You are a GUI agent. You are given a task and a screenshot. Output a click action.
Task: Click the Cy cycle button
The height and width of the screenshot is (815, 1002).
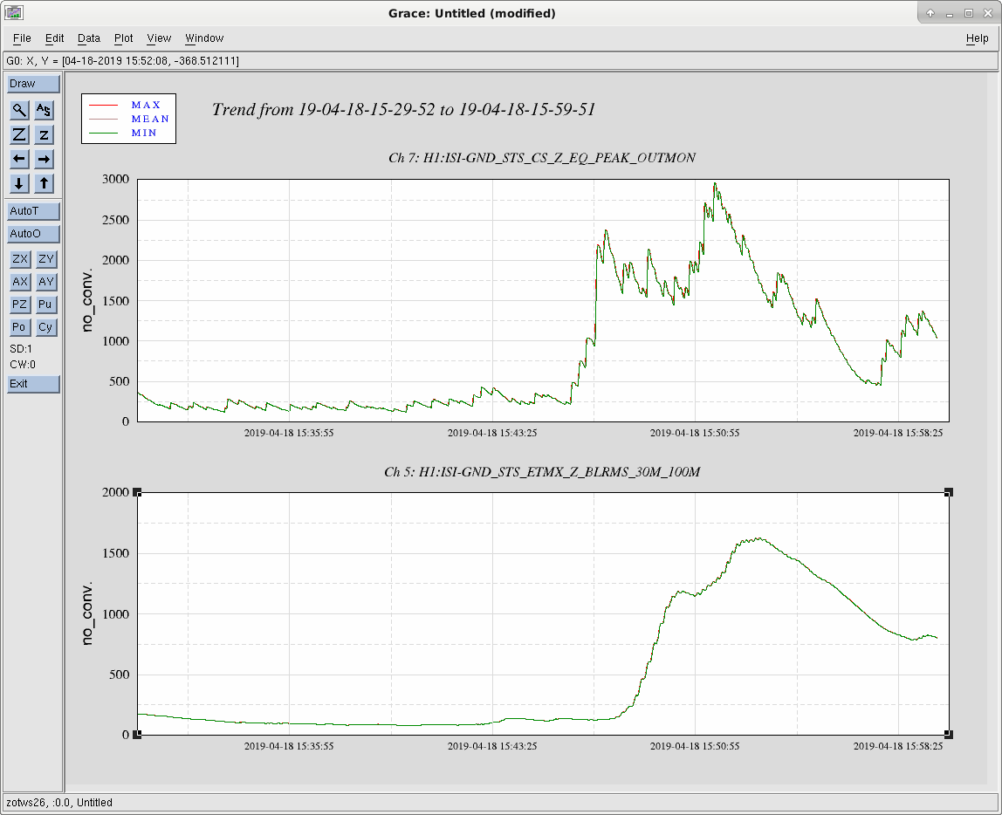pyautogui.click(x=46, y=327)
